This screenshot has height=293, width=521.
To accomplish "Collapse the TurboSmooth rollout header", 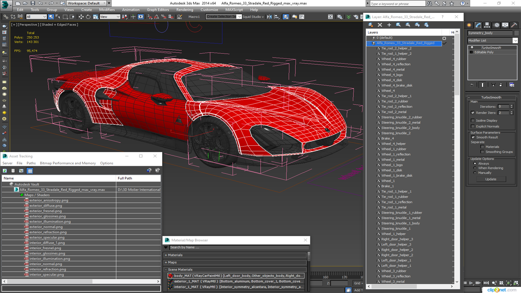I will [x=491, y=97].
